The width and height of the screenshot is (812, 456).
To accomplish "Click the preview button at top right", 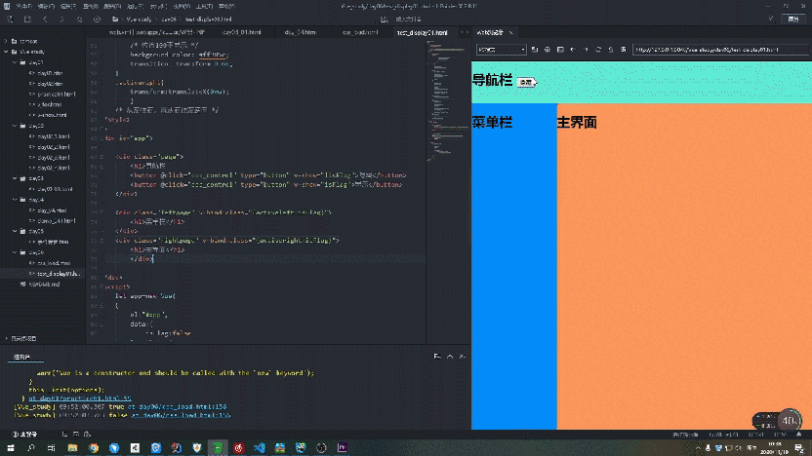I will pos(792,19).
